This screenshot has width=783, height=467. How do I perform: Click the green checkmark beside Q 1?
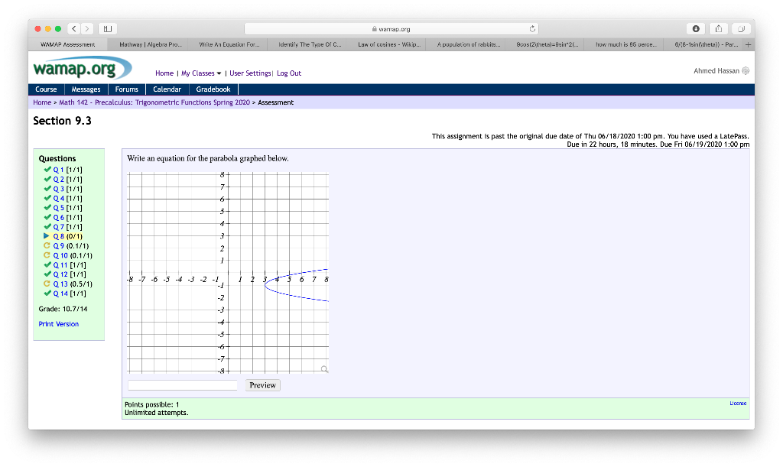click(x=47, y=169)
